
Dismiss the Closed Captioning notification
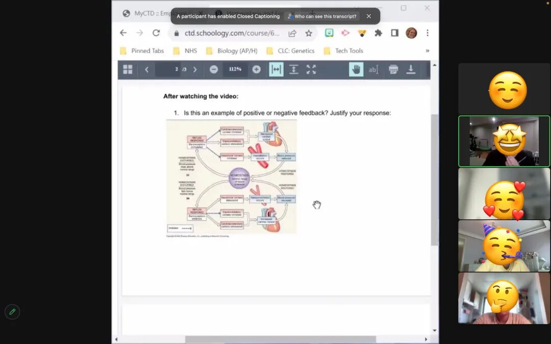[369, 16]
